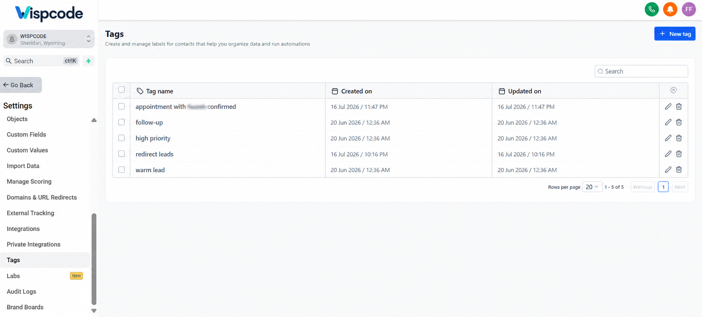This screenshot has height=317, width=702.
Task: Open Import Data page
Action: pos(23,166)
